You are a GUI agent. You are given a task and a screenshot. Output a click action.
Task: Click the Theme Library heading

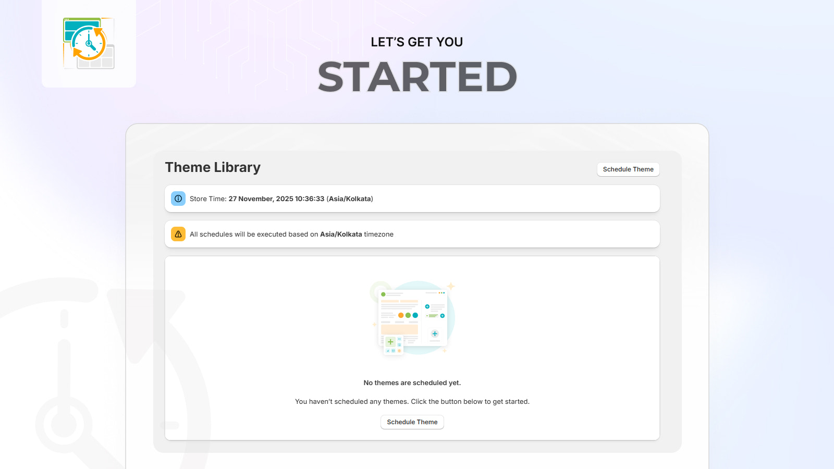(213, 167)
